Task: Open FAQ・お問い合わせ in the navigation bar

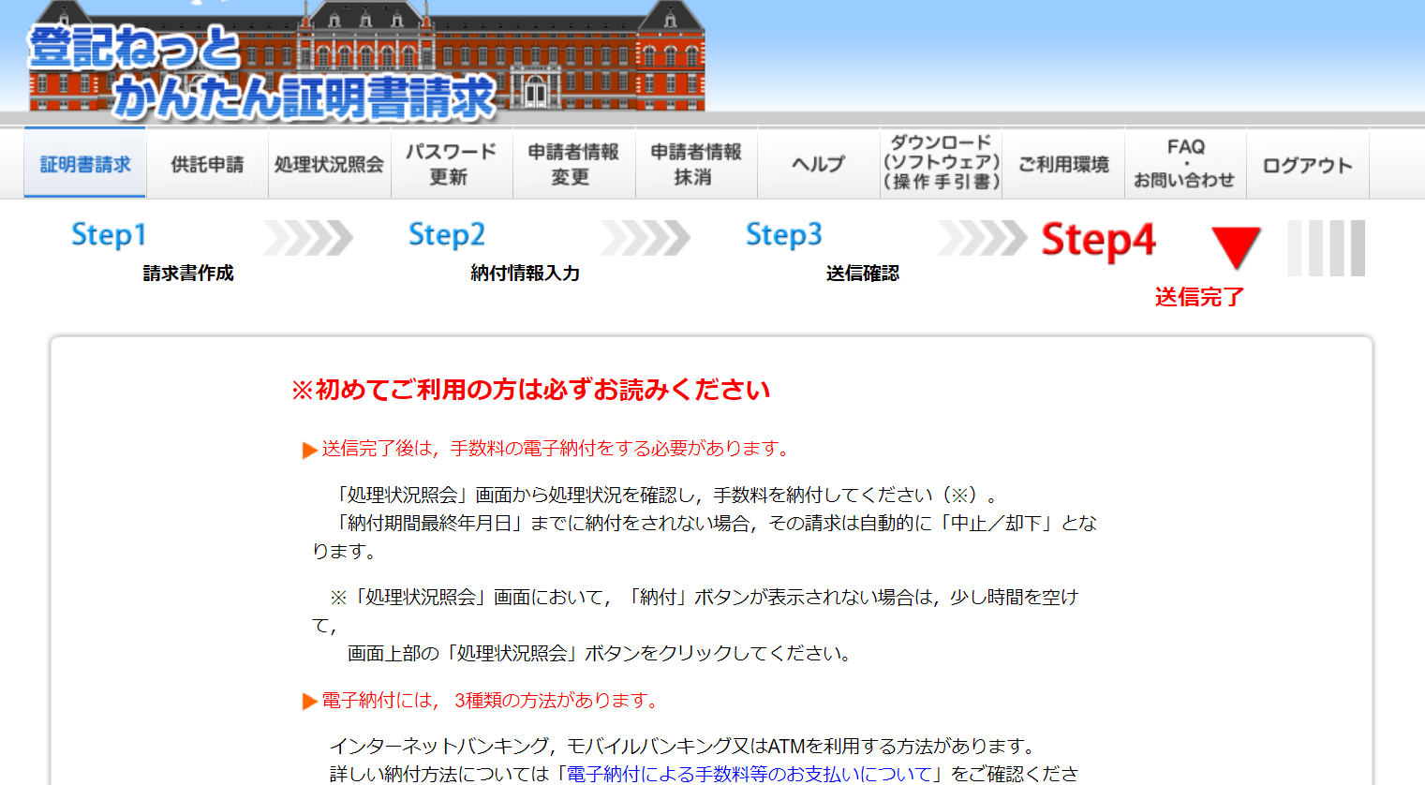Action: (1185, 164)
